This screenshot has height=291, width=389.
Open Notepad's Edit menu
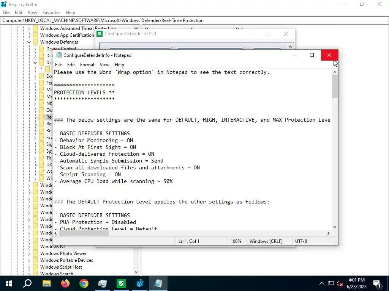tap(71, 65)
